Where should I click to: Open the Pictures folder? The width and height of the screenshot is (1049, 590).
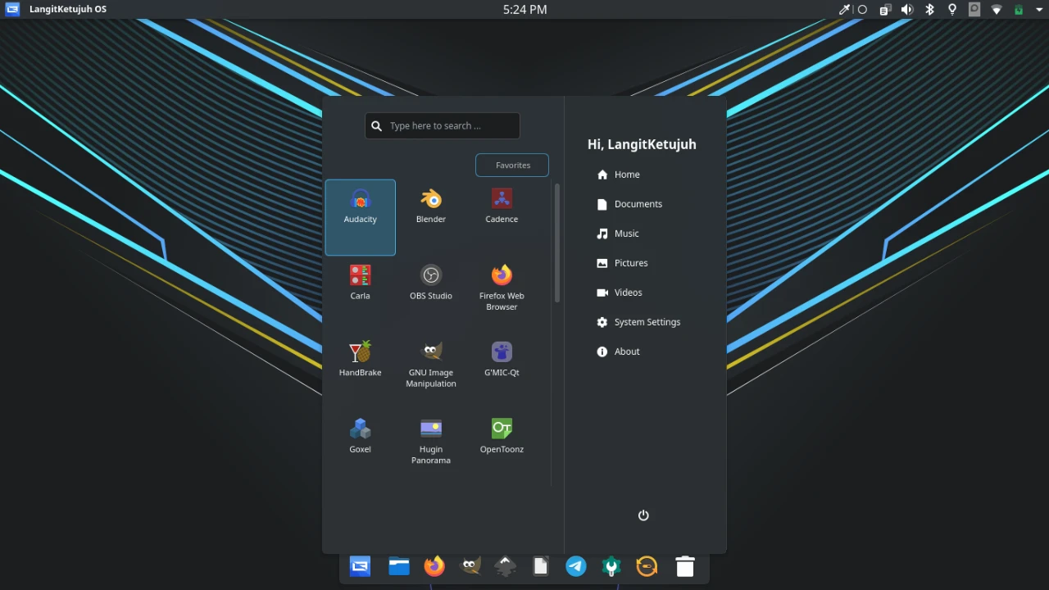click(x=631, y=263)
